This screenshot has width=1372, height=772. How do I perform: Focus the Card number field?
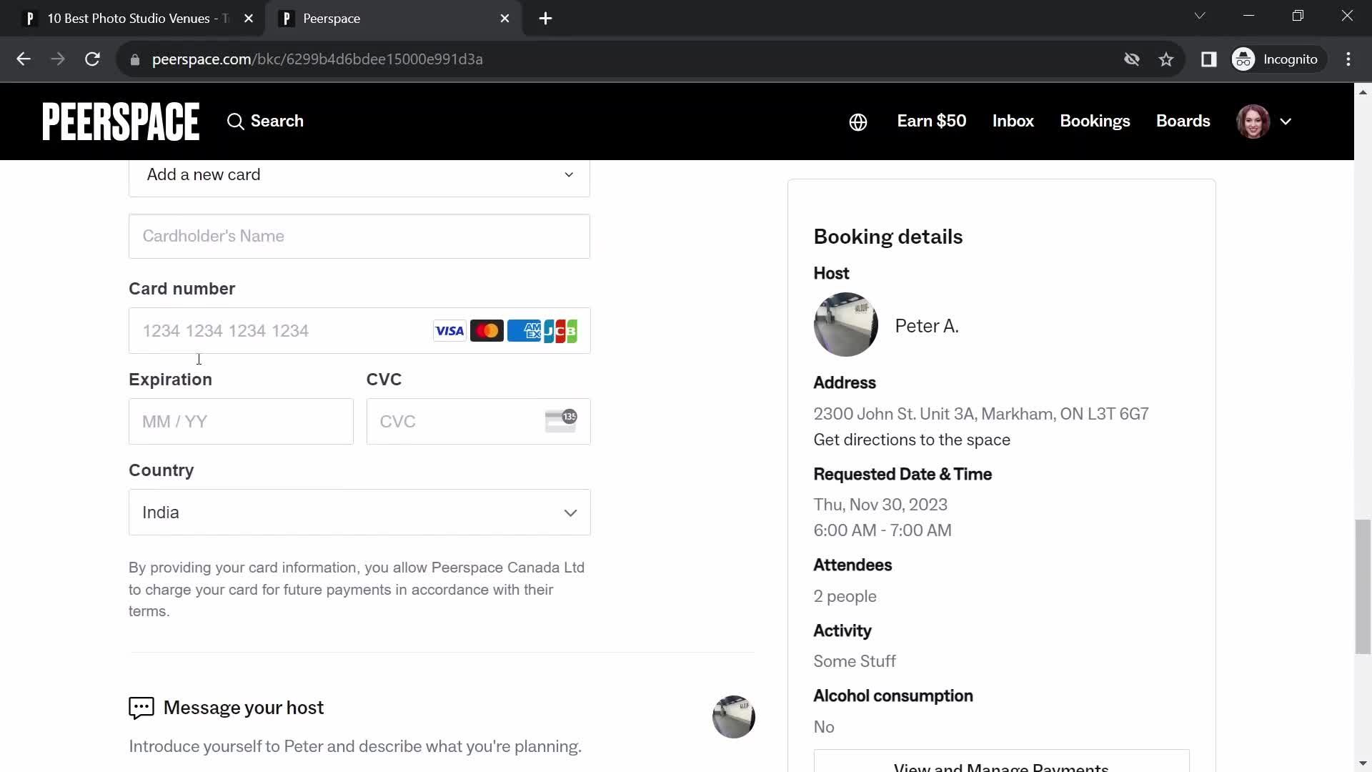[359, 331]
